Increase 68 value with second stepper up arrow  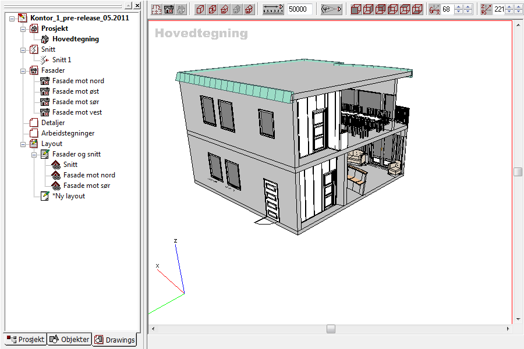click(x=468, y=6)
